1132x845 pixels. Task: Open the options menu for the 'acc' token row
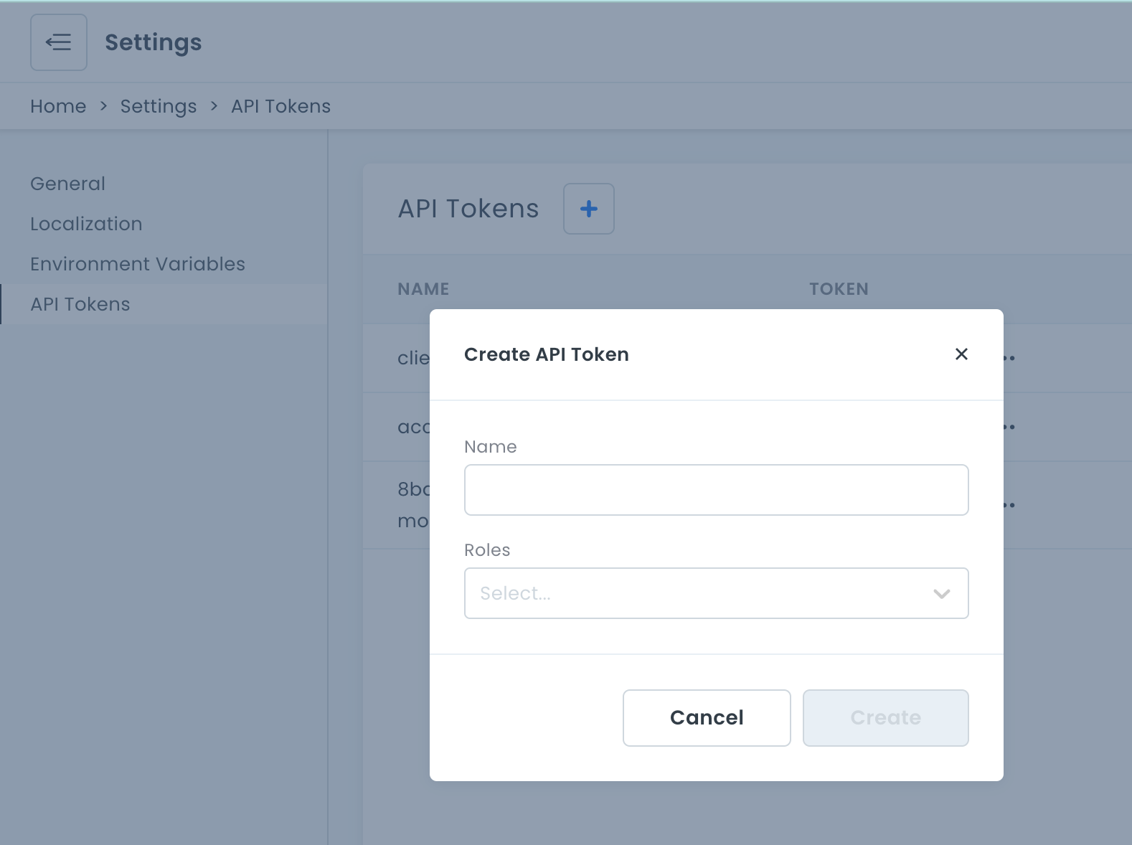pos(1009,427)
